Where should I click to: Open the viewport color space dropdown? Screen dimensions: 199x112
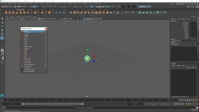(x=94, y=19)
